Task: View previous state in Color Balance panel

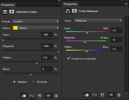Action: (x=94, y=95)
